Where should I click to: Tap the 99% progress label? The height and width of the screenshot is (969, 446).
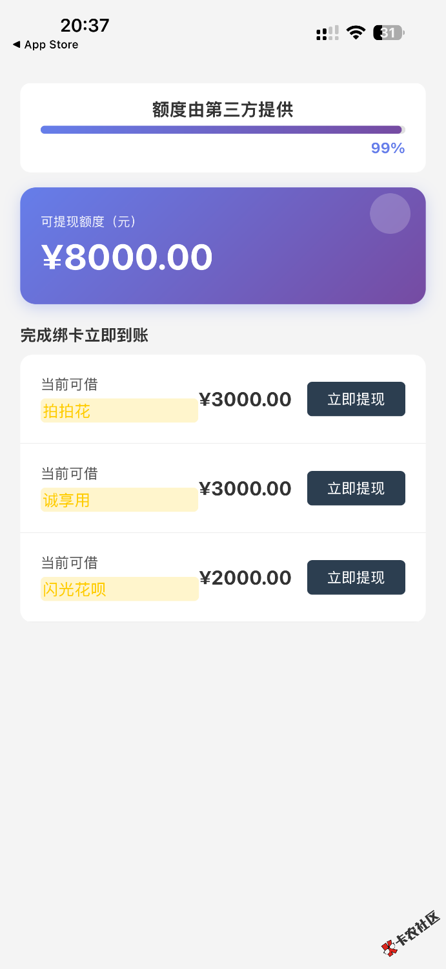[x=387, y=149]
